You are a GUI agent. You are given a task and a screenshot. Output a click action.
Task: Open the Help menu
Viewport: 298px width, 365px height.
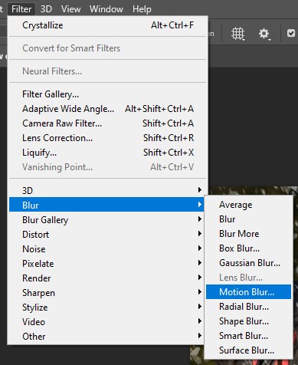click(142, 9)
